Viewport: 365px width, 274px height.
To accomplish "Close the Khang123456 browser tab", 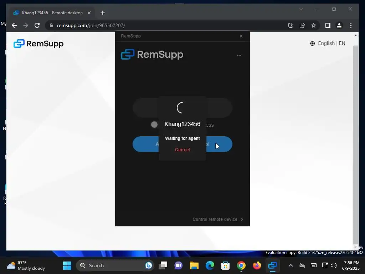I will (x=89, y=13).
